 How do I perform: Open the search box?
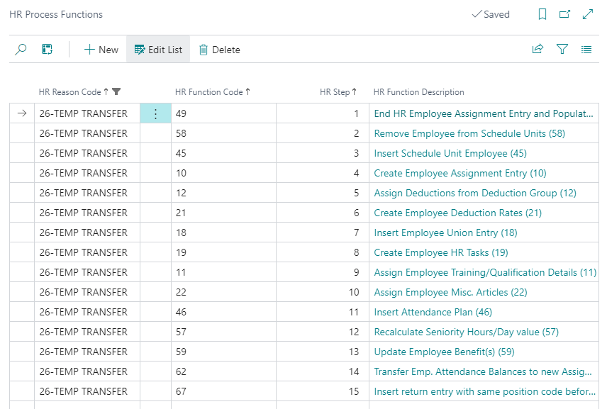(x=20, y=50)
